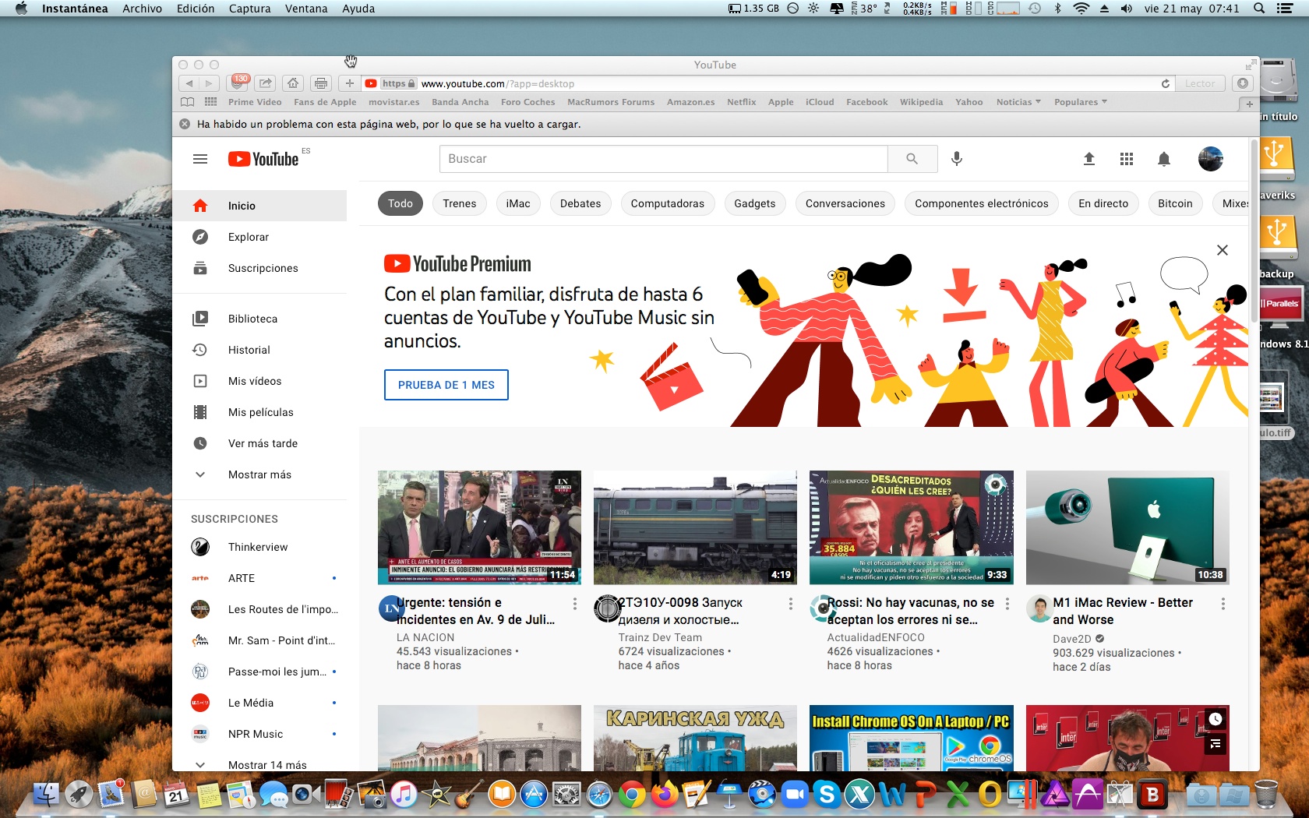Expand Mostrar 14 más subscriptions
The height and width of the screenshot is (818, 1309).
click(x=259, y=765)
